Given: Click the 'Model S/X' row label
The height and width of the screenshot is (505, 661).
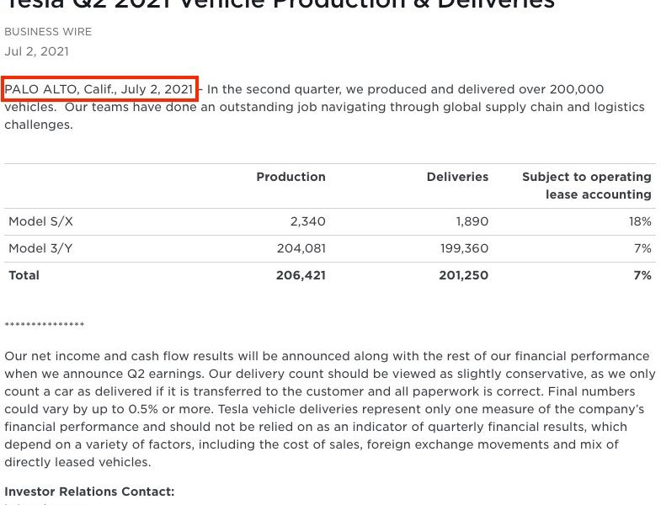Looking at the screenshot, I should (41, 221).
